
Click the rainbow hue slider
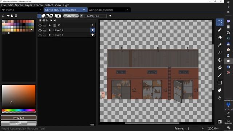[x=19, y=110]
